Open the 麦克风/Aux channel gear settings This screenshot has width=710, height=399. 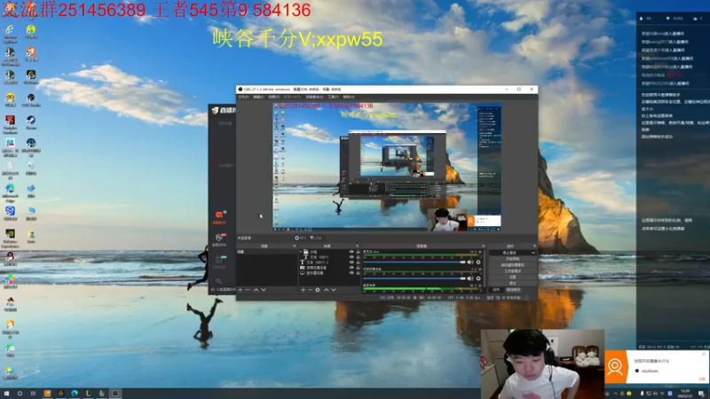click(x=478, y=262)
